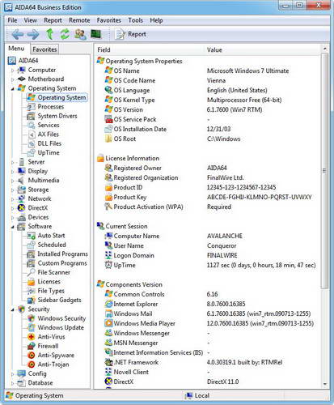Click the green Up arrow toolbar icon
This screenshot has height=405, width=334.
pos(50,34)
